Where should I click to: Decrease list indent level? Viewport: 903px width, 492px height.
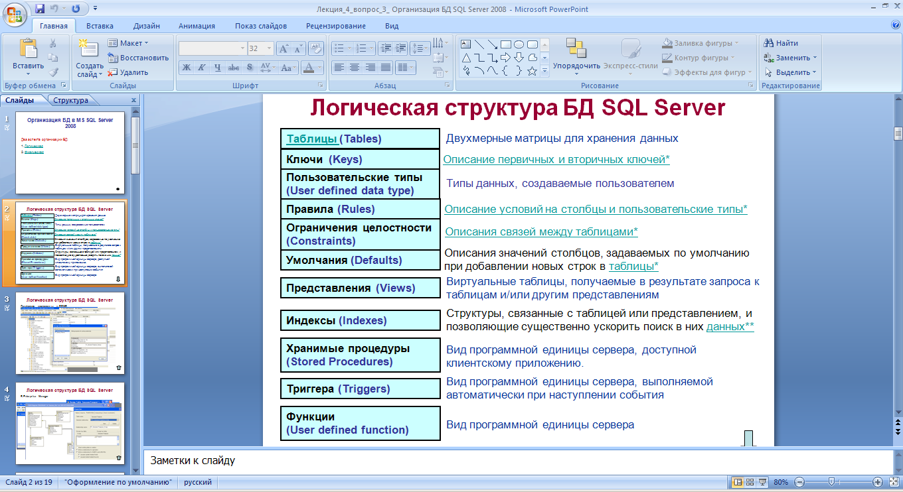coord(385,48)
